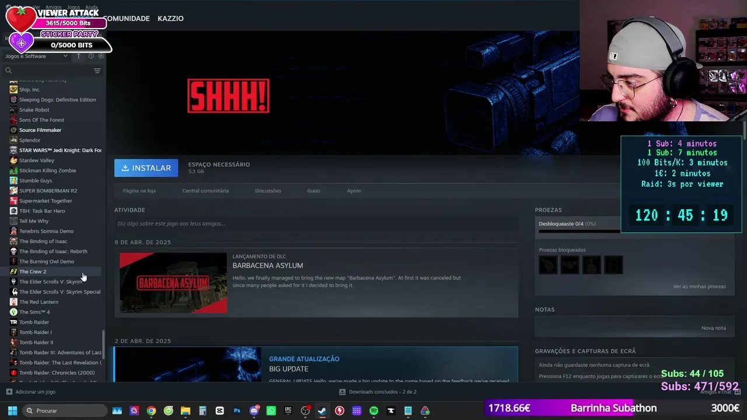Screen dimensions: 747x420
Task: Open OBS Studio from the taskbar
Action: pyautogui.click(x=305, y=411)
